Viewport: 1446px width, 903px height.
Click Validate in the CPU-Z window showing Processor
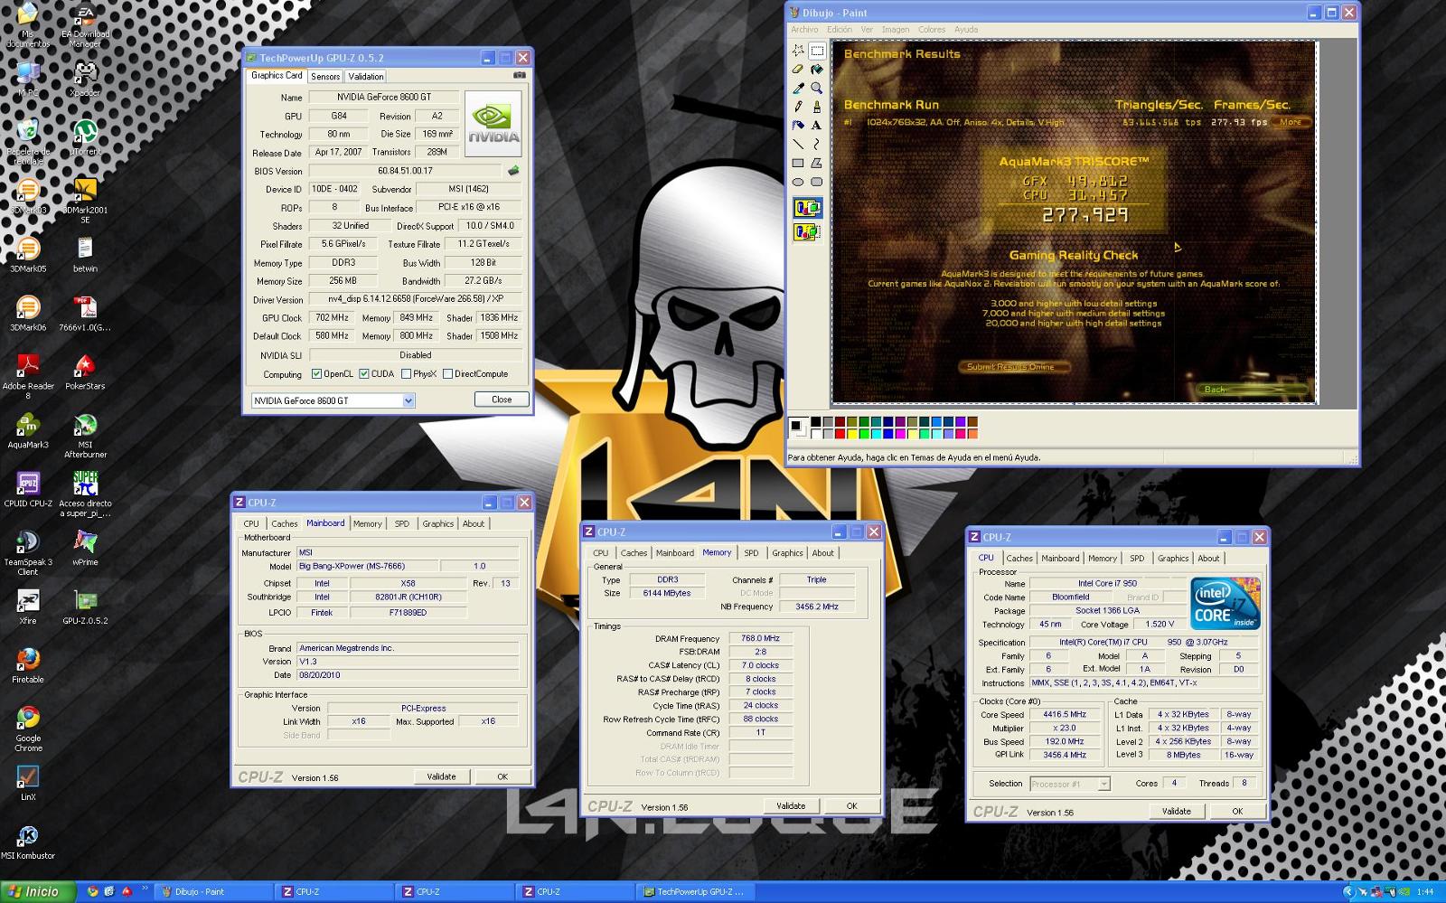[x=1176, y=812]
